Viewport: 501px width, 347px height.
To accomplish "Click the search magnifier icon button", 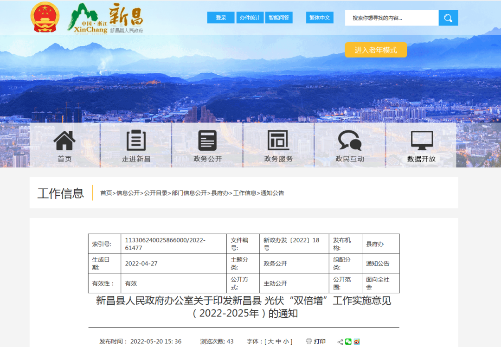I will point(448,18).
